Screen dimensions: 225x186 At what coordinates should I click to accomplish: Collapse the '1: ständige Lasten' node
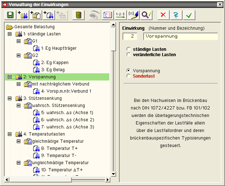(x=10, y=34)
